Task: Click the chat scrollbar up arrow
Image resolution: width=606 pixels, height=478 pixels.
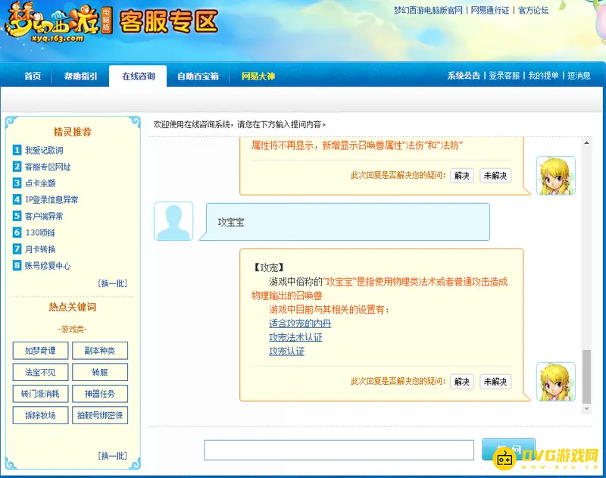Action: pos(586,143)
